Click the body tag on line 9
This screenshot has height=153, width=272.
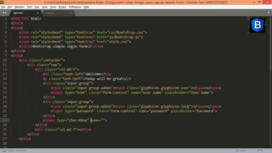point(17,56)
